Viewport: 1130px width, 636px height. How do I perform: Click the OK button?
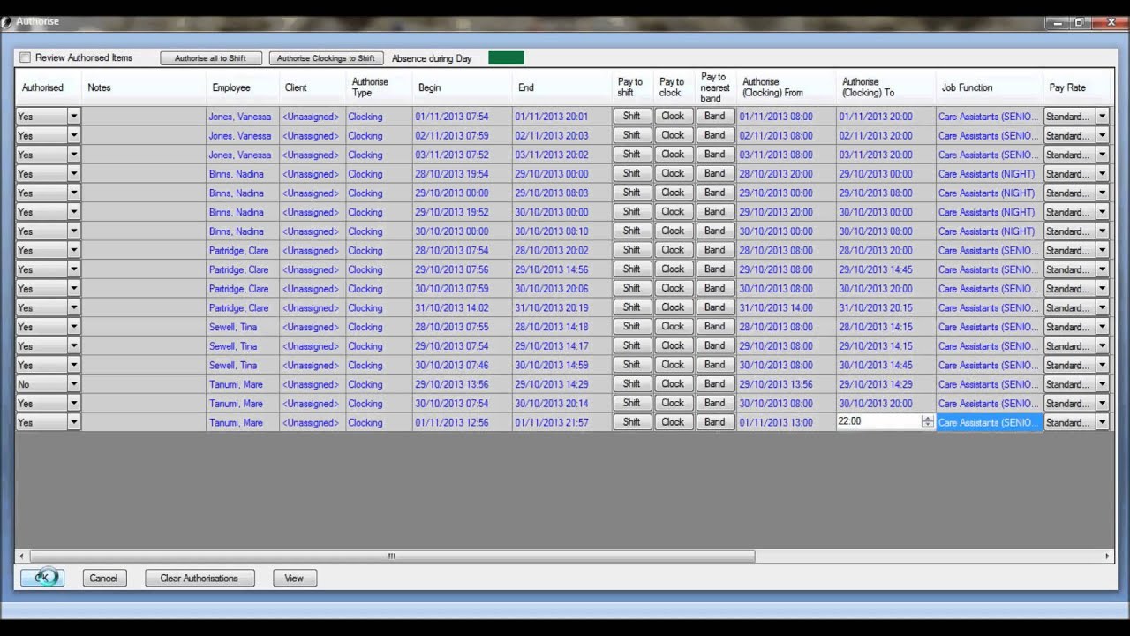[42, 578]
